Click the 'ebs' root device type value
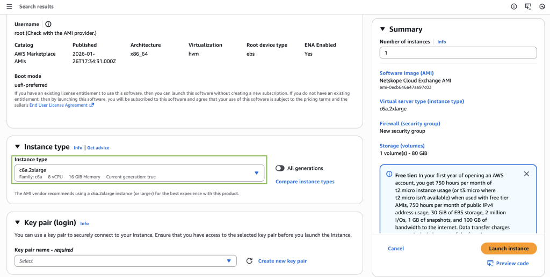550x277 pixels. click(250, 54)
